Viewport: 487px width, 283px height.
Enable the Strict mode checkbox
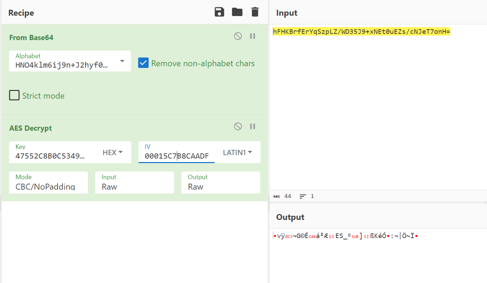[14, 95]
